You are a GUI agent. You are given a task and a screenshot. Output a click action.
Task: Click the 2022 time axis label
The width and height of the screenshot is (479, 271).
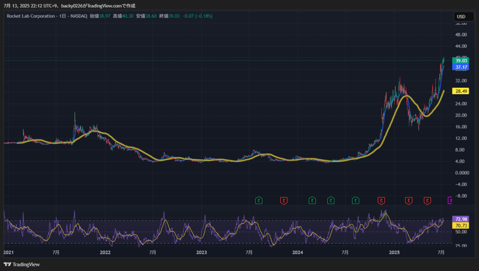click(x=105, y=252)
